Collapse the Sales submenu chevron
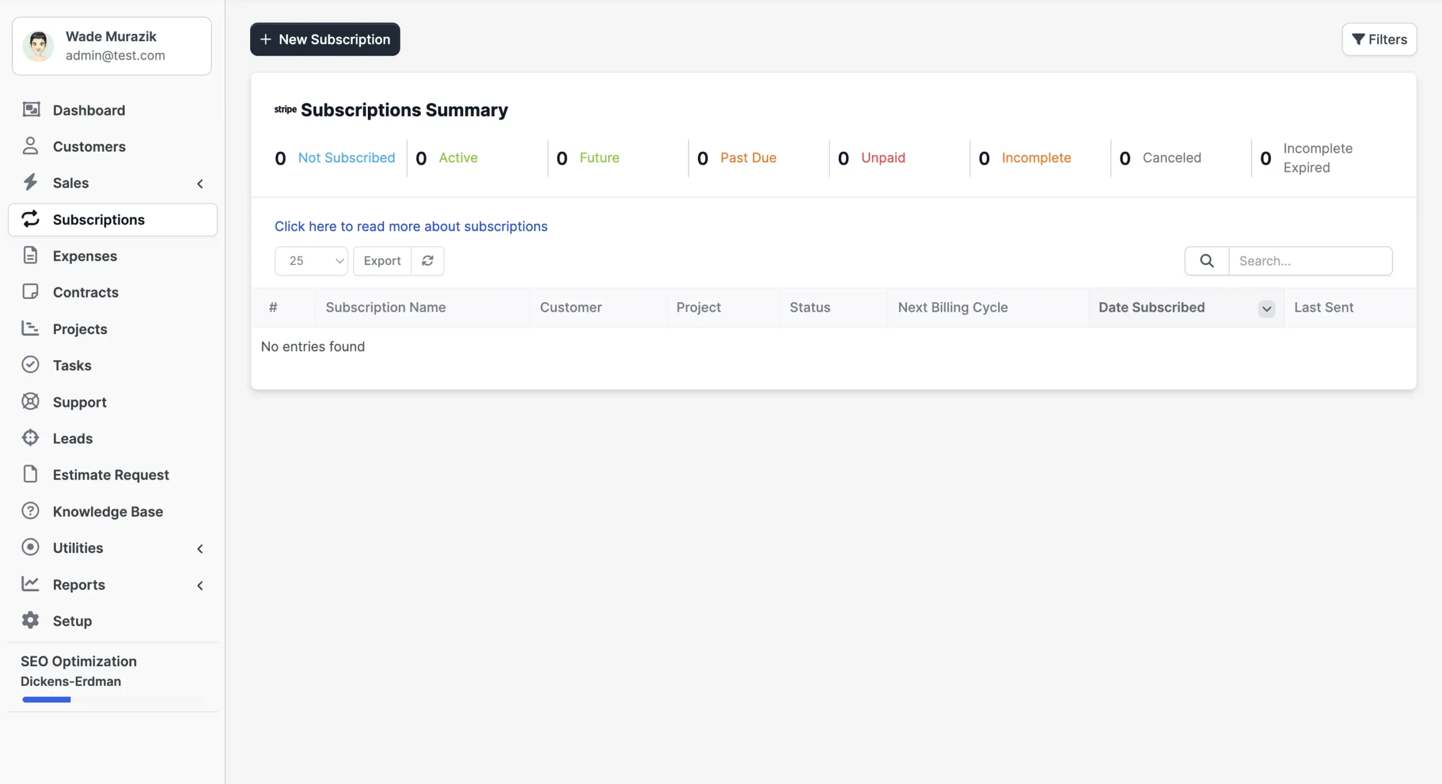 (x=201, y=183)
